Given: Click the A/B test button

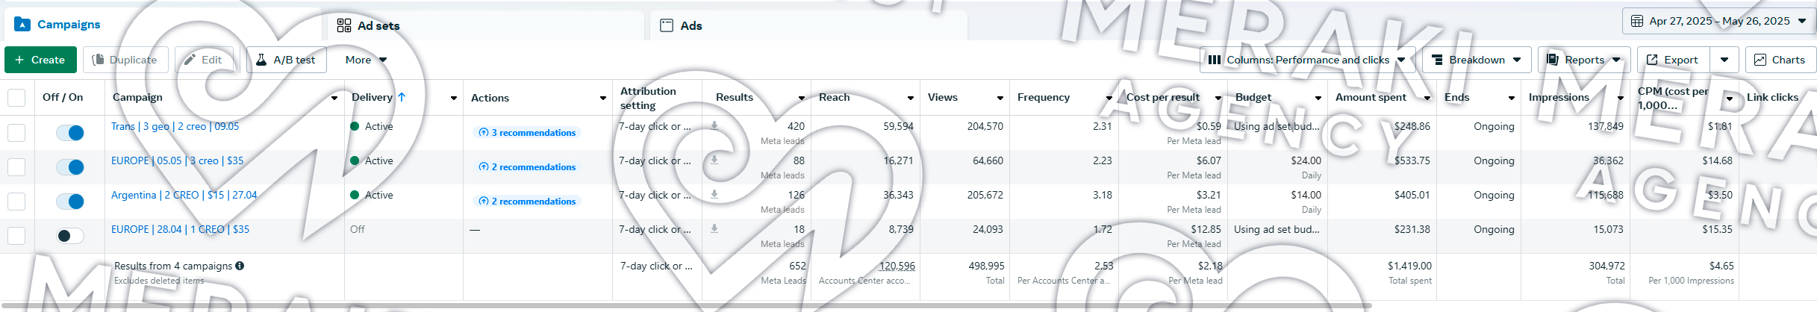Looking at the screenshot, I should pyautogui.click(x=287, y=60).
